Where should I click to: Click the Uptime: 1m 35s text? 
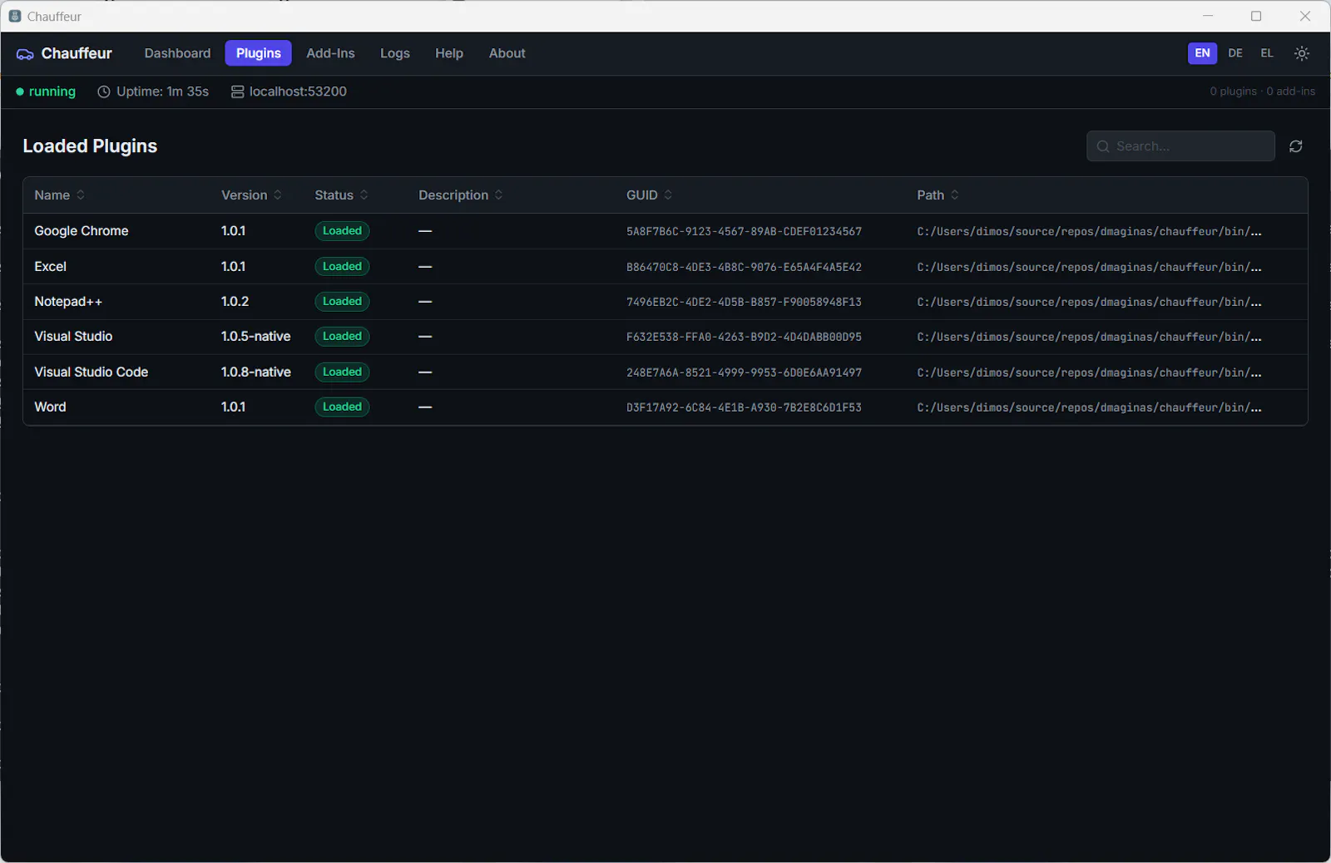point(162,92)
